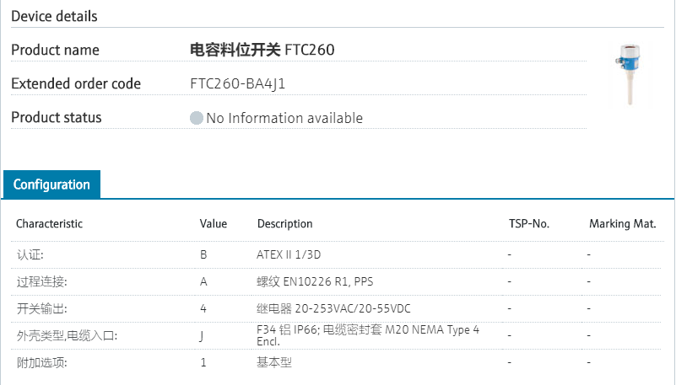Image resolution: width=676 pixels, height=385 pixels.
Task: Click the gray product status indicator circle
Action: pyautogui.click(x=197, y=118)
